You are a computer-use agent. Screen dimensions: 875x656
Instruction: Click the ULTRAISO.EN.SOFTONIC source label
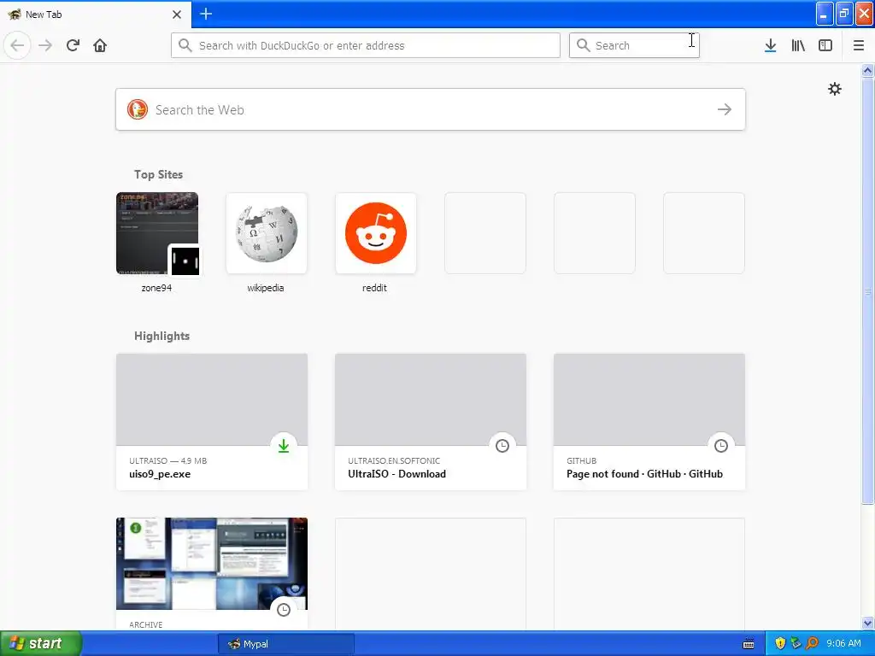394,460
